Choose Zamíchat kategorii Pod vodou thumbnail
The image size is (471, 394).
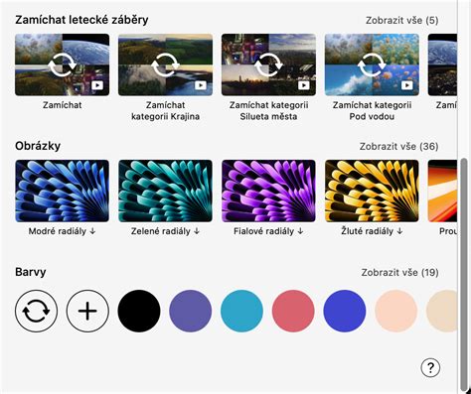pyautogui.click(x=372, y=65)
